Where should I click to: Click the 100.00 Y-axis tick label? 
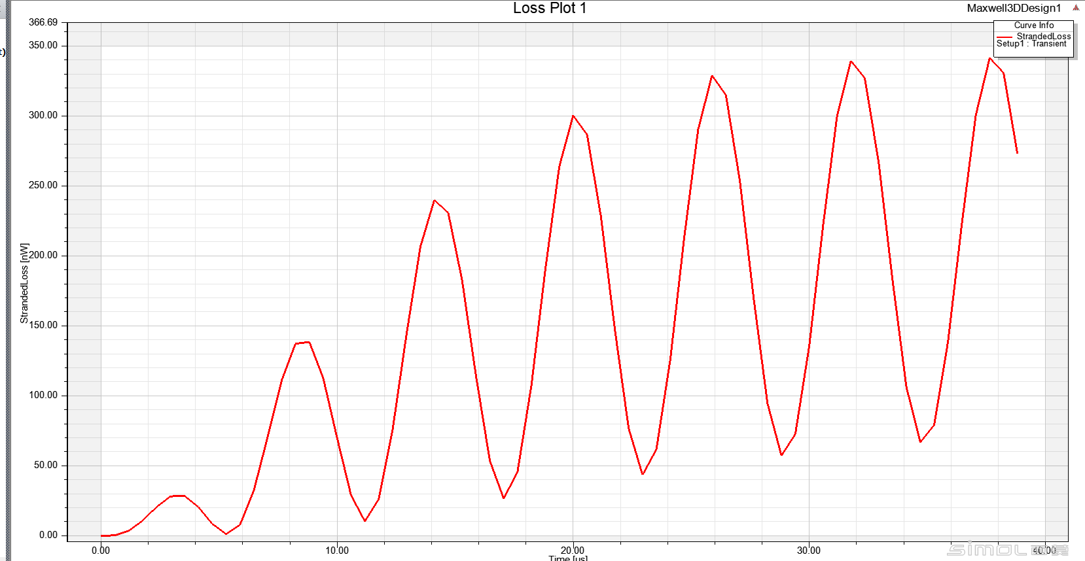[x=43, y=395]
